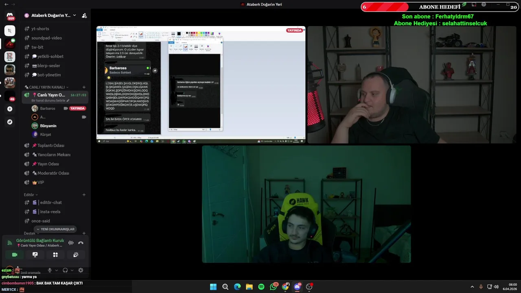Open the server icon with 45 badge
The height and width of the screenshot is (293, 521).
pyautogui.click(x=10, y=96)
